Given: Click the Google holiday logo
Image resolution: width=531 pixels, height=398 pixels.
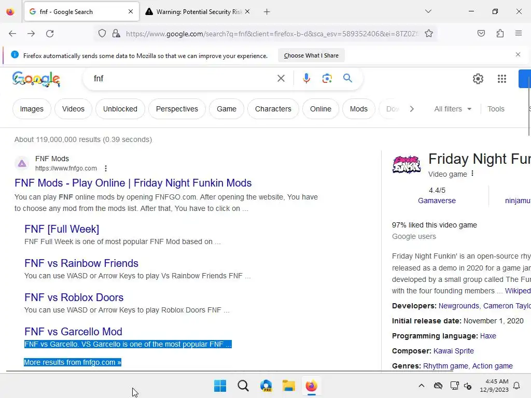Looking at the screenshot, I should [x=36, y=79].
